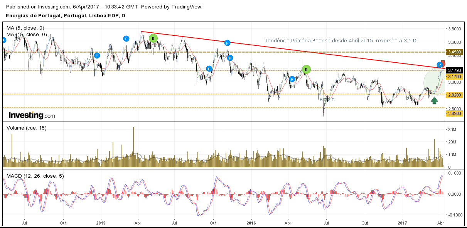The width and height of the screenshot is (467, 228).
Task: Click the green D marker on the dotted 3.17 line
Action: coord(306,70)
